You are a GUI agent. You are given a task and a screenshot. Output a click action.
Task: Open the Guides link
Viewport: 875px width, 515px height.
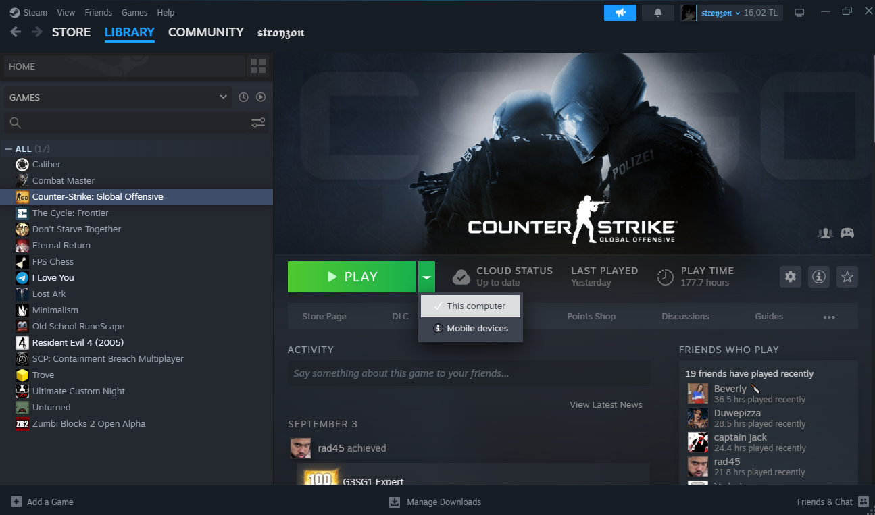pos(769,316)
